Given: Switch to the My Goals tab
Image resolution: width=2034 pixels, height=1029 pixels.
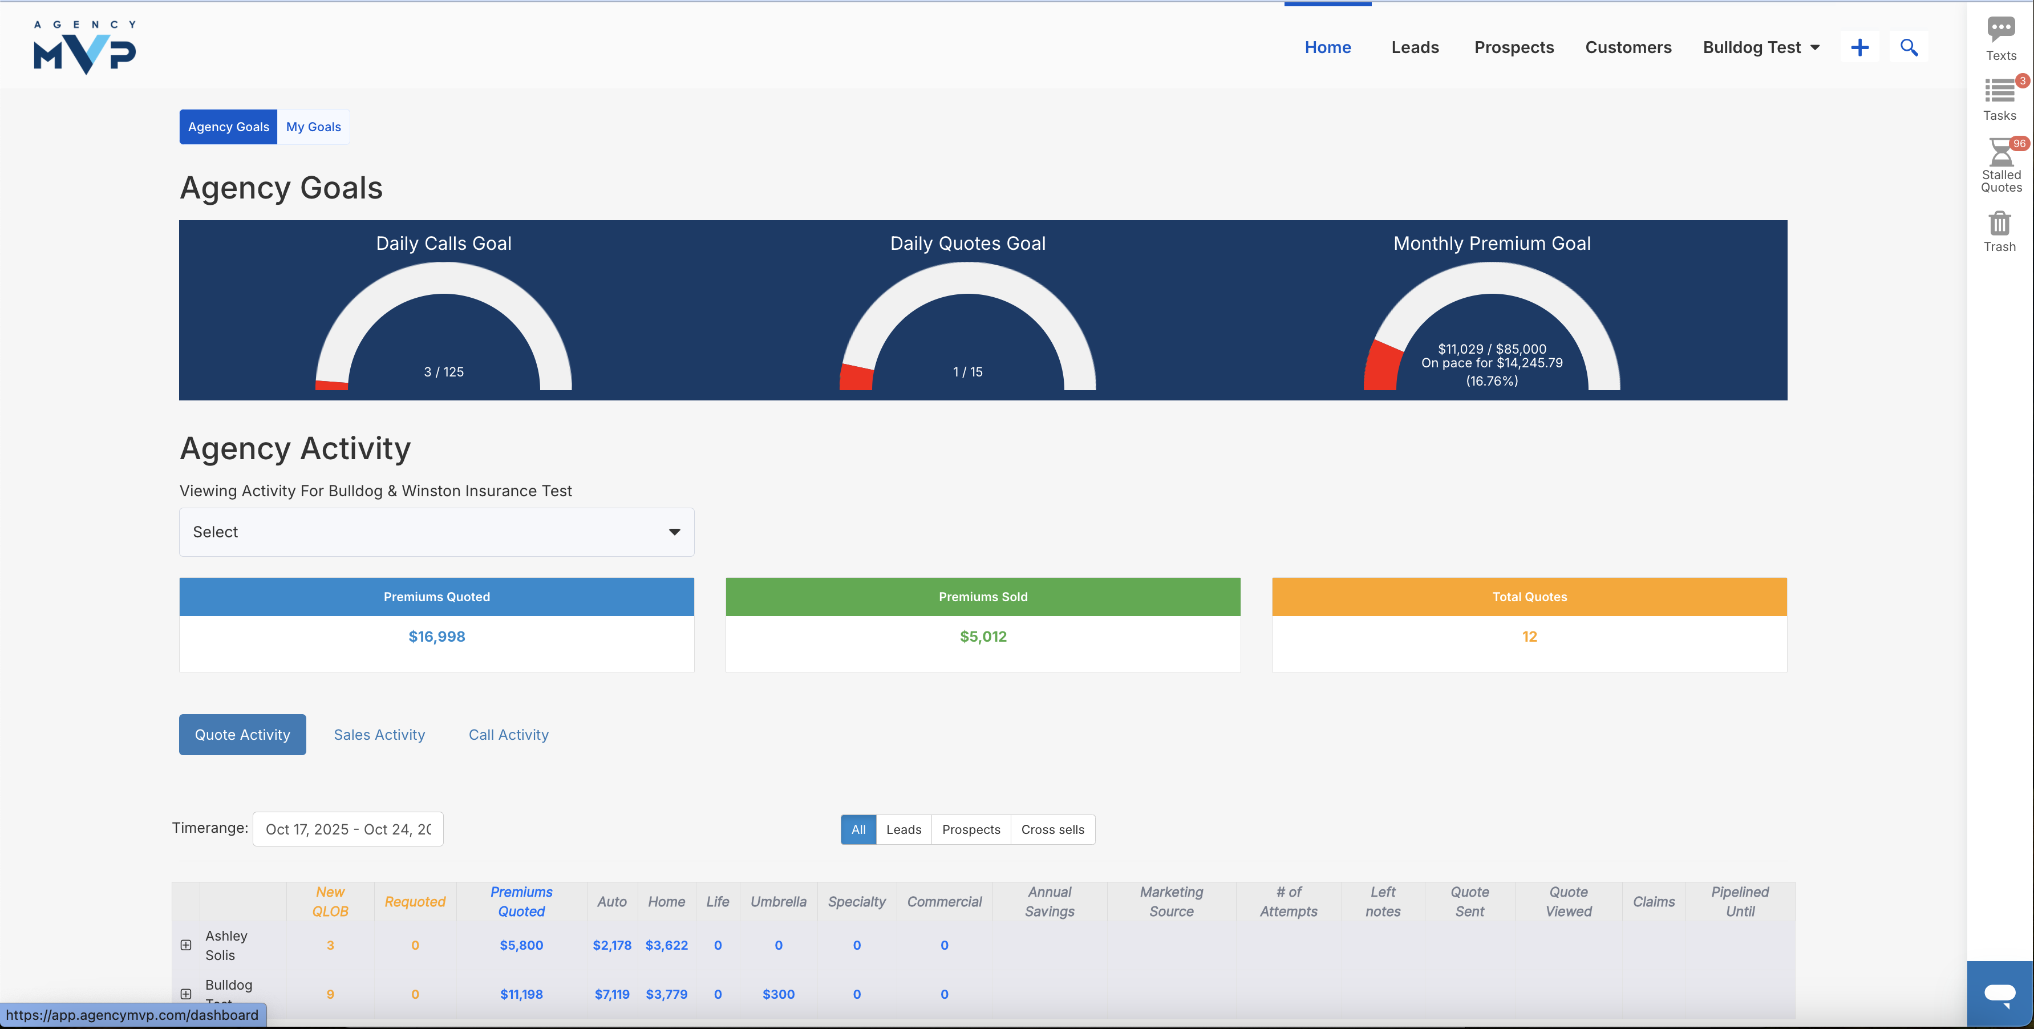Looking at the screenshot, I should click(x=314, y=127).
